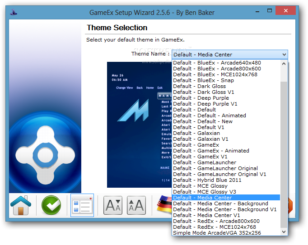
Task: Click the Home house icon
Action: click(x=21, y=205)
